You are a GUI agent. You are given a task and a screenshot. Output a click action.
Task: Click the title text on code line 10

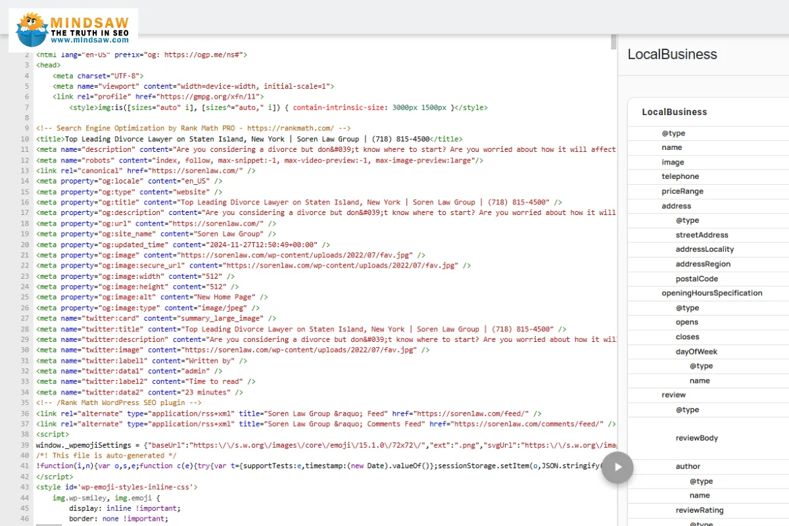tap(247, 139)
